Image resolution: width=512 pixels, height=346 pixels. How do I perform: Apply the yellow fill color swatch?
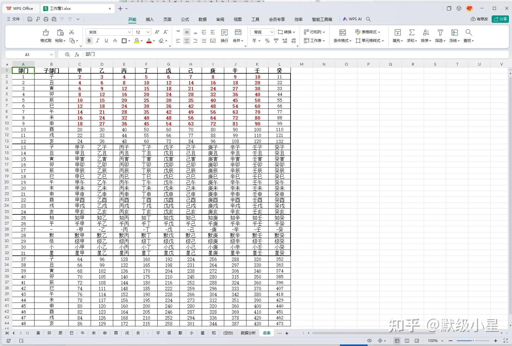(137, 41)
